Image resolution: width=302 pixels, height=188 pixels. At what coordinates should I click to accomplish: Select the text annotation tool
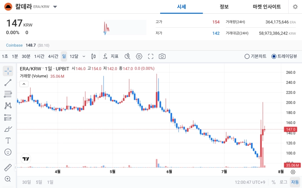coord(8,141)
